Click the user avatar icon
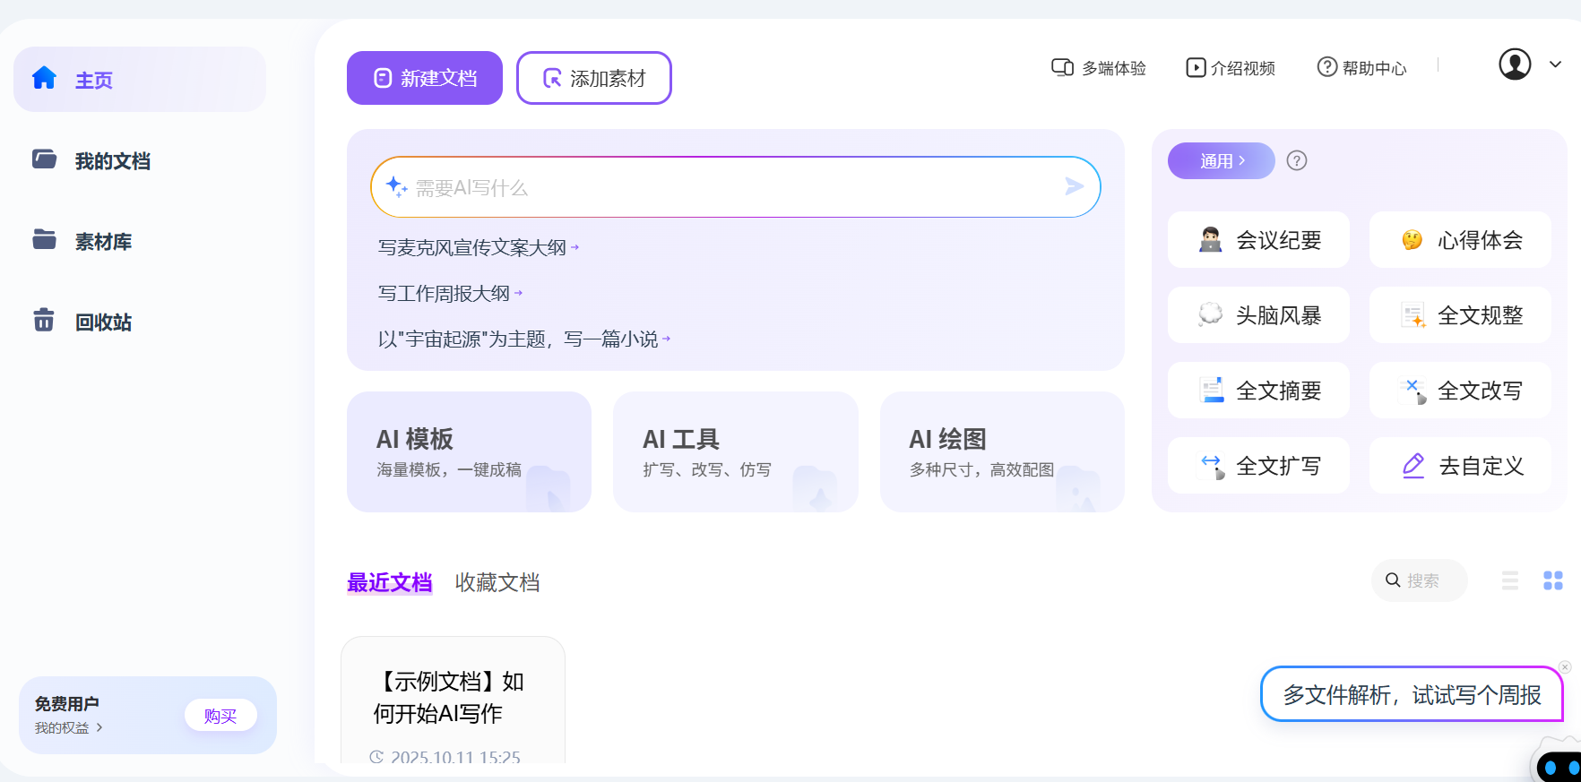This screenshot has height=782, width=1581. 1514,64
